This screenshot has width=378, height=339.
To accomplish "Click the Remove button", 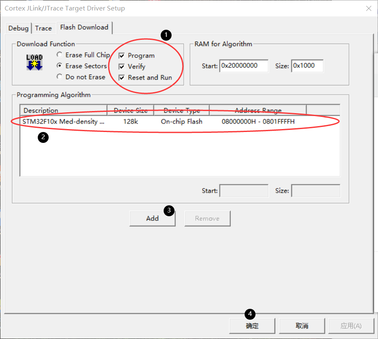I will pyautogui.click(x=207, y=218).
